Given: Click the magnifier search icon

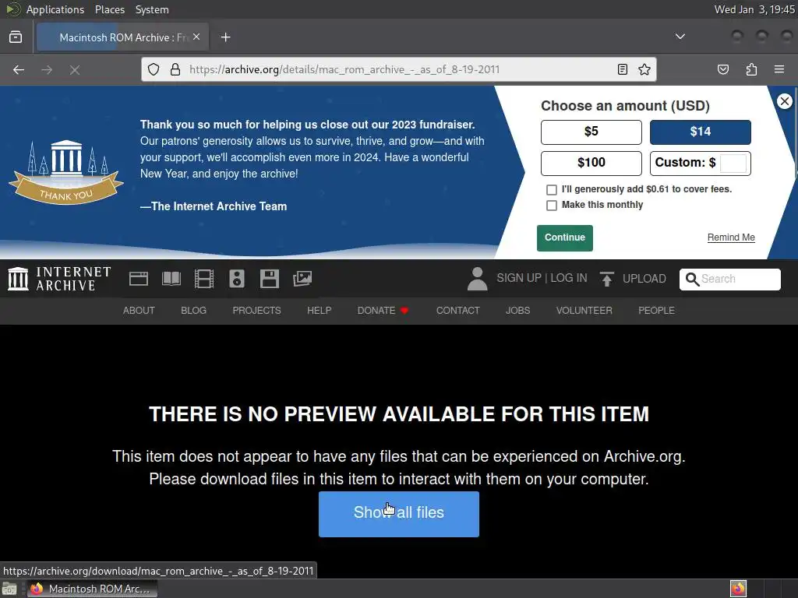Looking at the screenshot, I should (692, 280).
